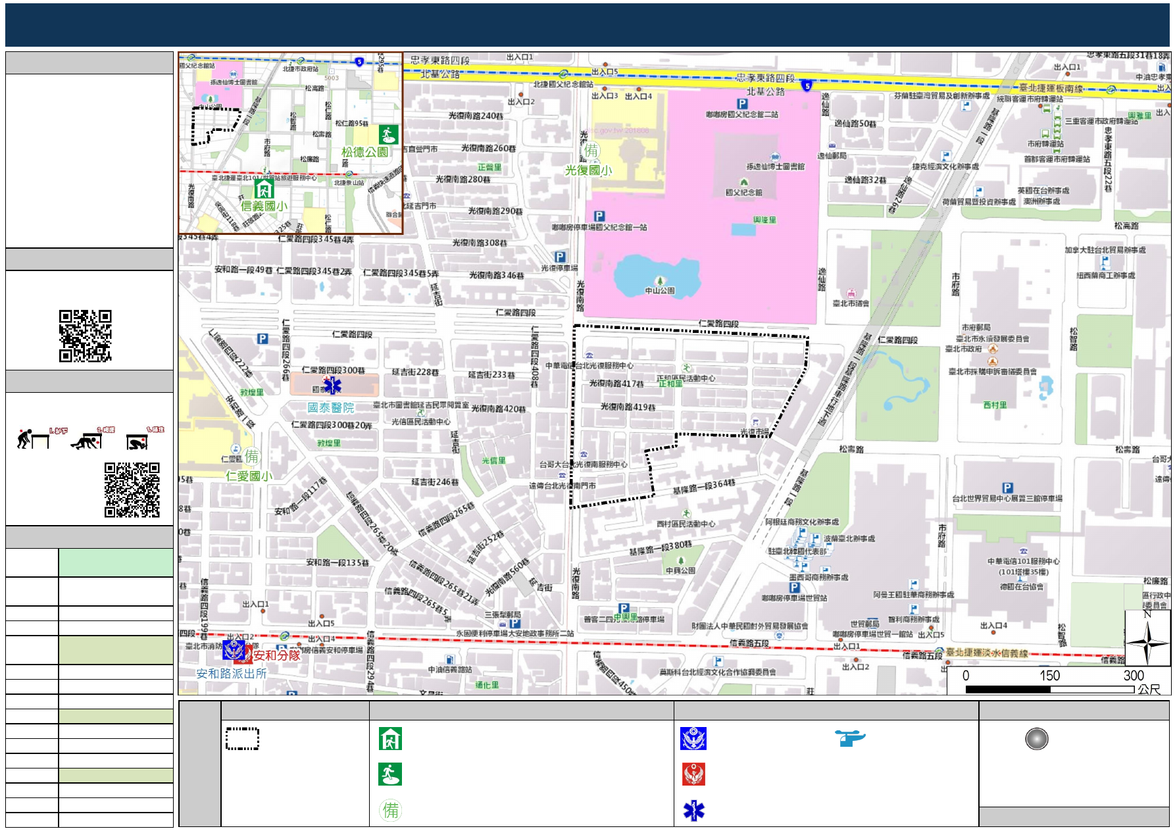The image size is (1175, 831).
Task: Click the hold-on earthquake posture icon
Action: pos(137,441)
